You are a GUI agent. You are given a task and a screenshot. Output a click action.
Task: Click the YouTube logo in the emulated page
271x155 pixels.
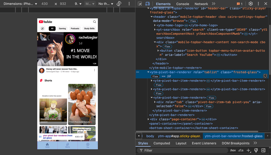(x=45, y=22)
